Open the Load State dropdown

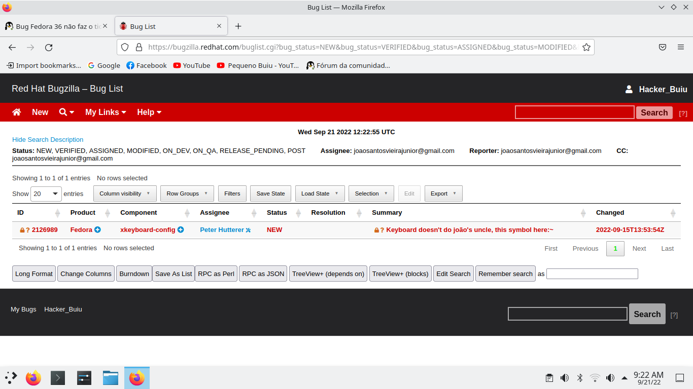[x=320, y=193]
